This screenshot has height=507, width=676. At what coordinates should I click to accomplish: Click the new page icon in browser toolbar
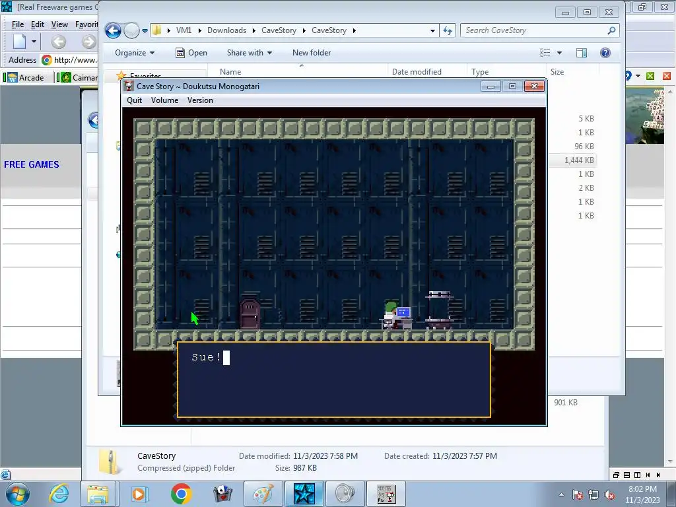click(x=20, y=42)
